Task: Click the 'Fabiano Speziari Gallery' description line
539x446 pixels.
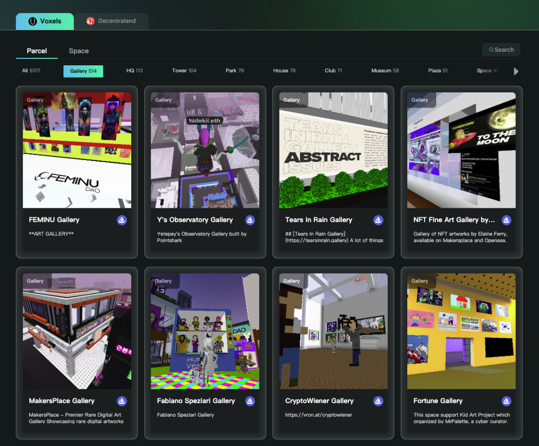Action: pos(185,415)
